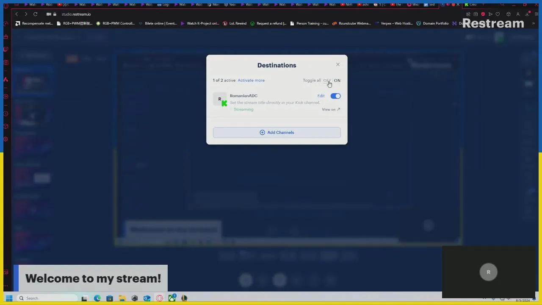The image size is (542, 305).
Task: Expand the bookmarks overflow chevron
Action: [x=533, y=24]
